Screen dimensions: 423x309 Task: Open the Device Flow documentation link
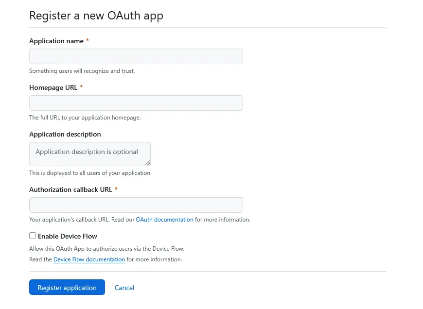89,259
